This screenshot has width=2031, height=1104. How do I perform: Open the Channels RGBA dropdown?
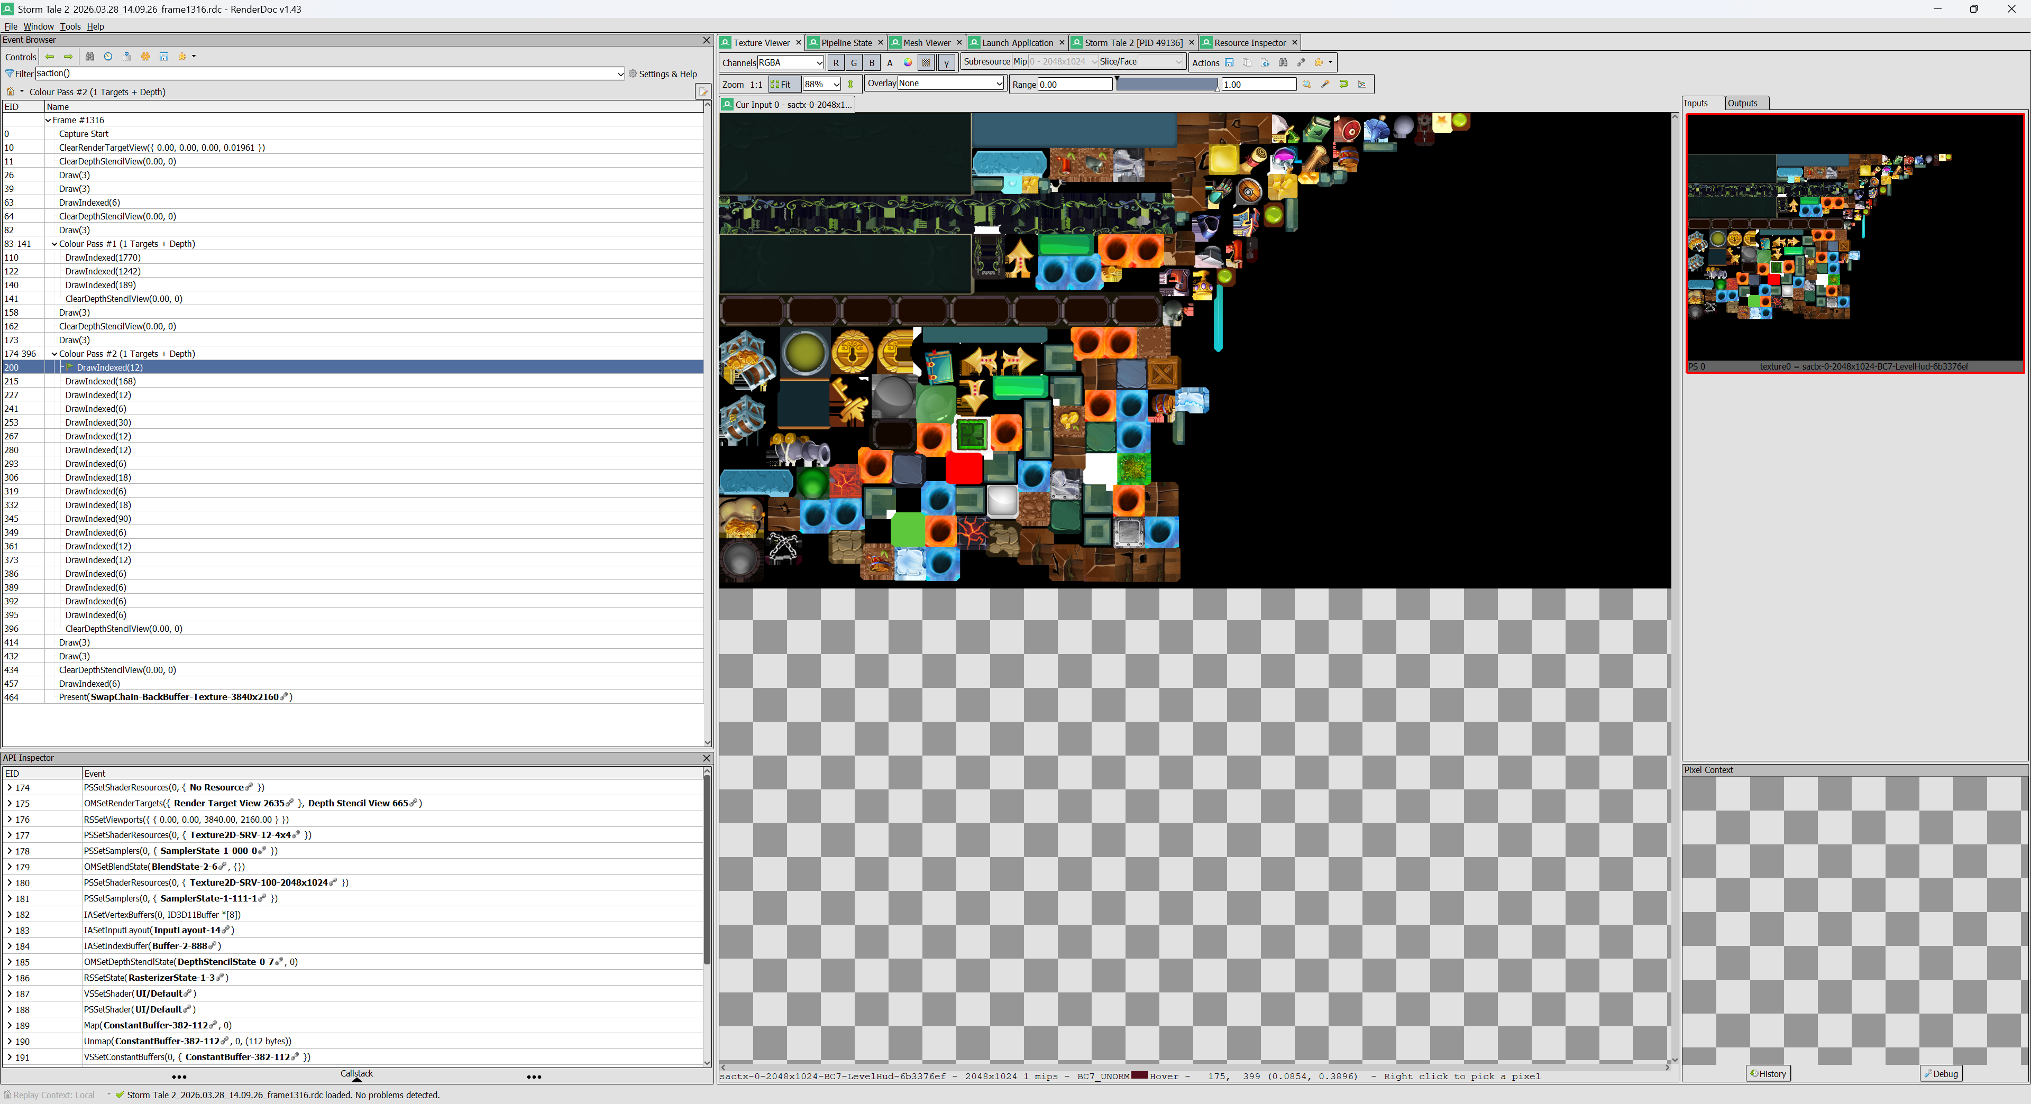(790, 62)
